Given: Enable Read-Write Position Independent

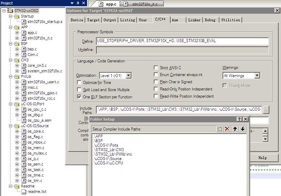Looking at the screenshot, I should point(156,96).
